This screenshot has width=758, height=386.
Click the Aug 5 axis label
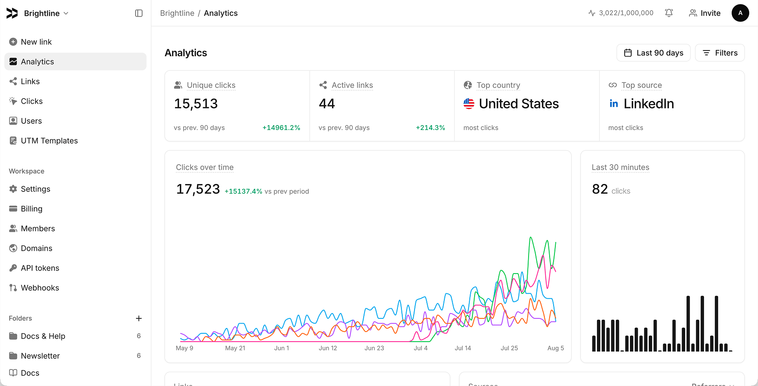[x=556, y=348]
